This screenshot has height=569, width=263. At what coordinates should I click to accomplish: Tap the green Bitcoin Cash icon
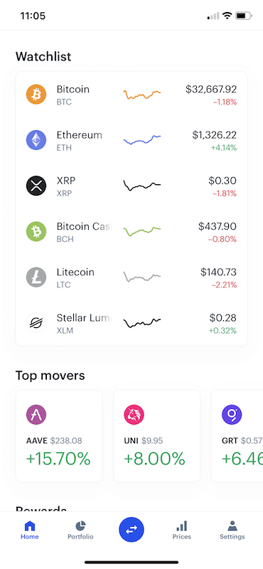click(36, 232)
